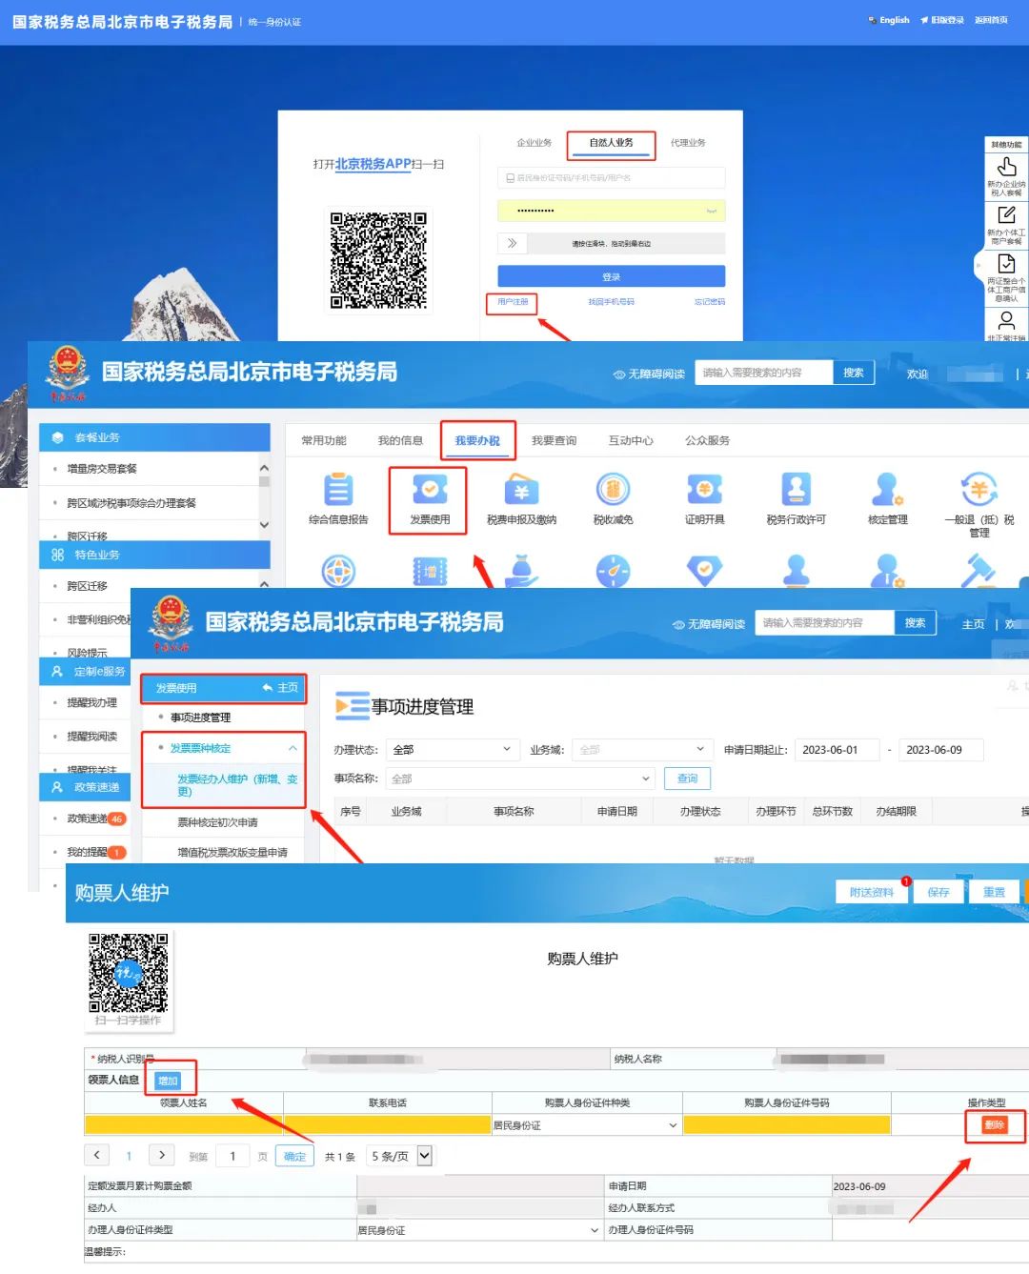Click the 查询 button
The image size is (1029, 1274).
point(687,779)
